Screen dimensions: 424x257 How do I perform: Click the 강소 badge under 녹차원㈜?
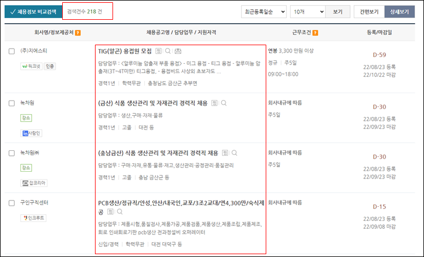(x=26, y=168)
